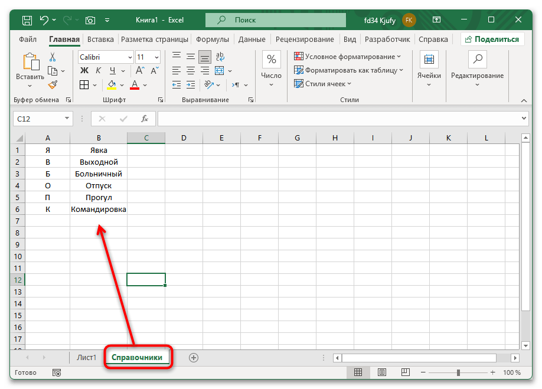Screen dimensions: 542x389
Task: Click the Save floppy disk icon
Action: pos(27,20)
